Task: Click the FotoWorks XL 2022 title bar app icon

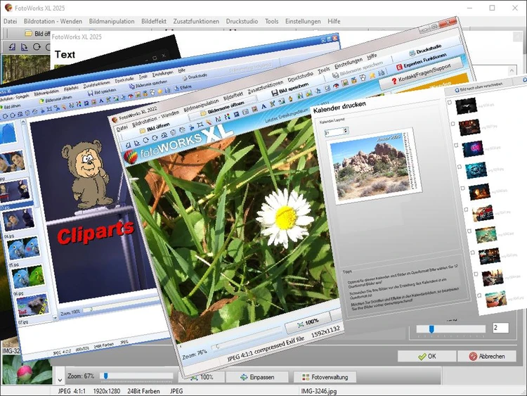Action: pyautogui.click(x=115, y=120)
